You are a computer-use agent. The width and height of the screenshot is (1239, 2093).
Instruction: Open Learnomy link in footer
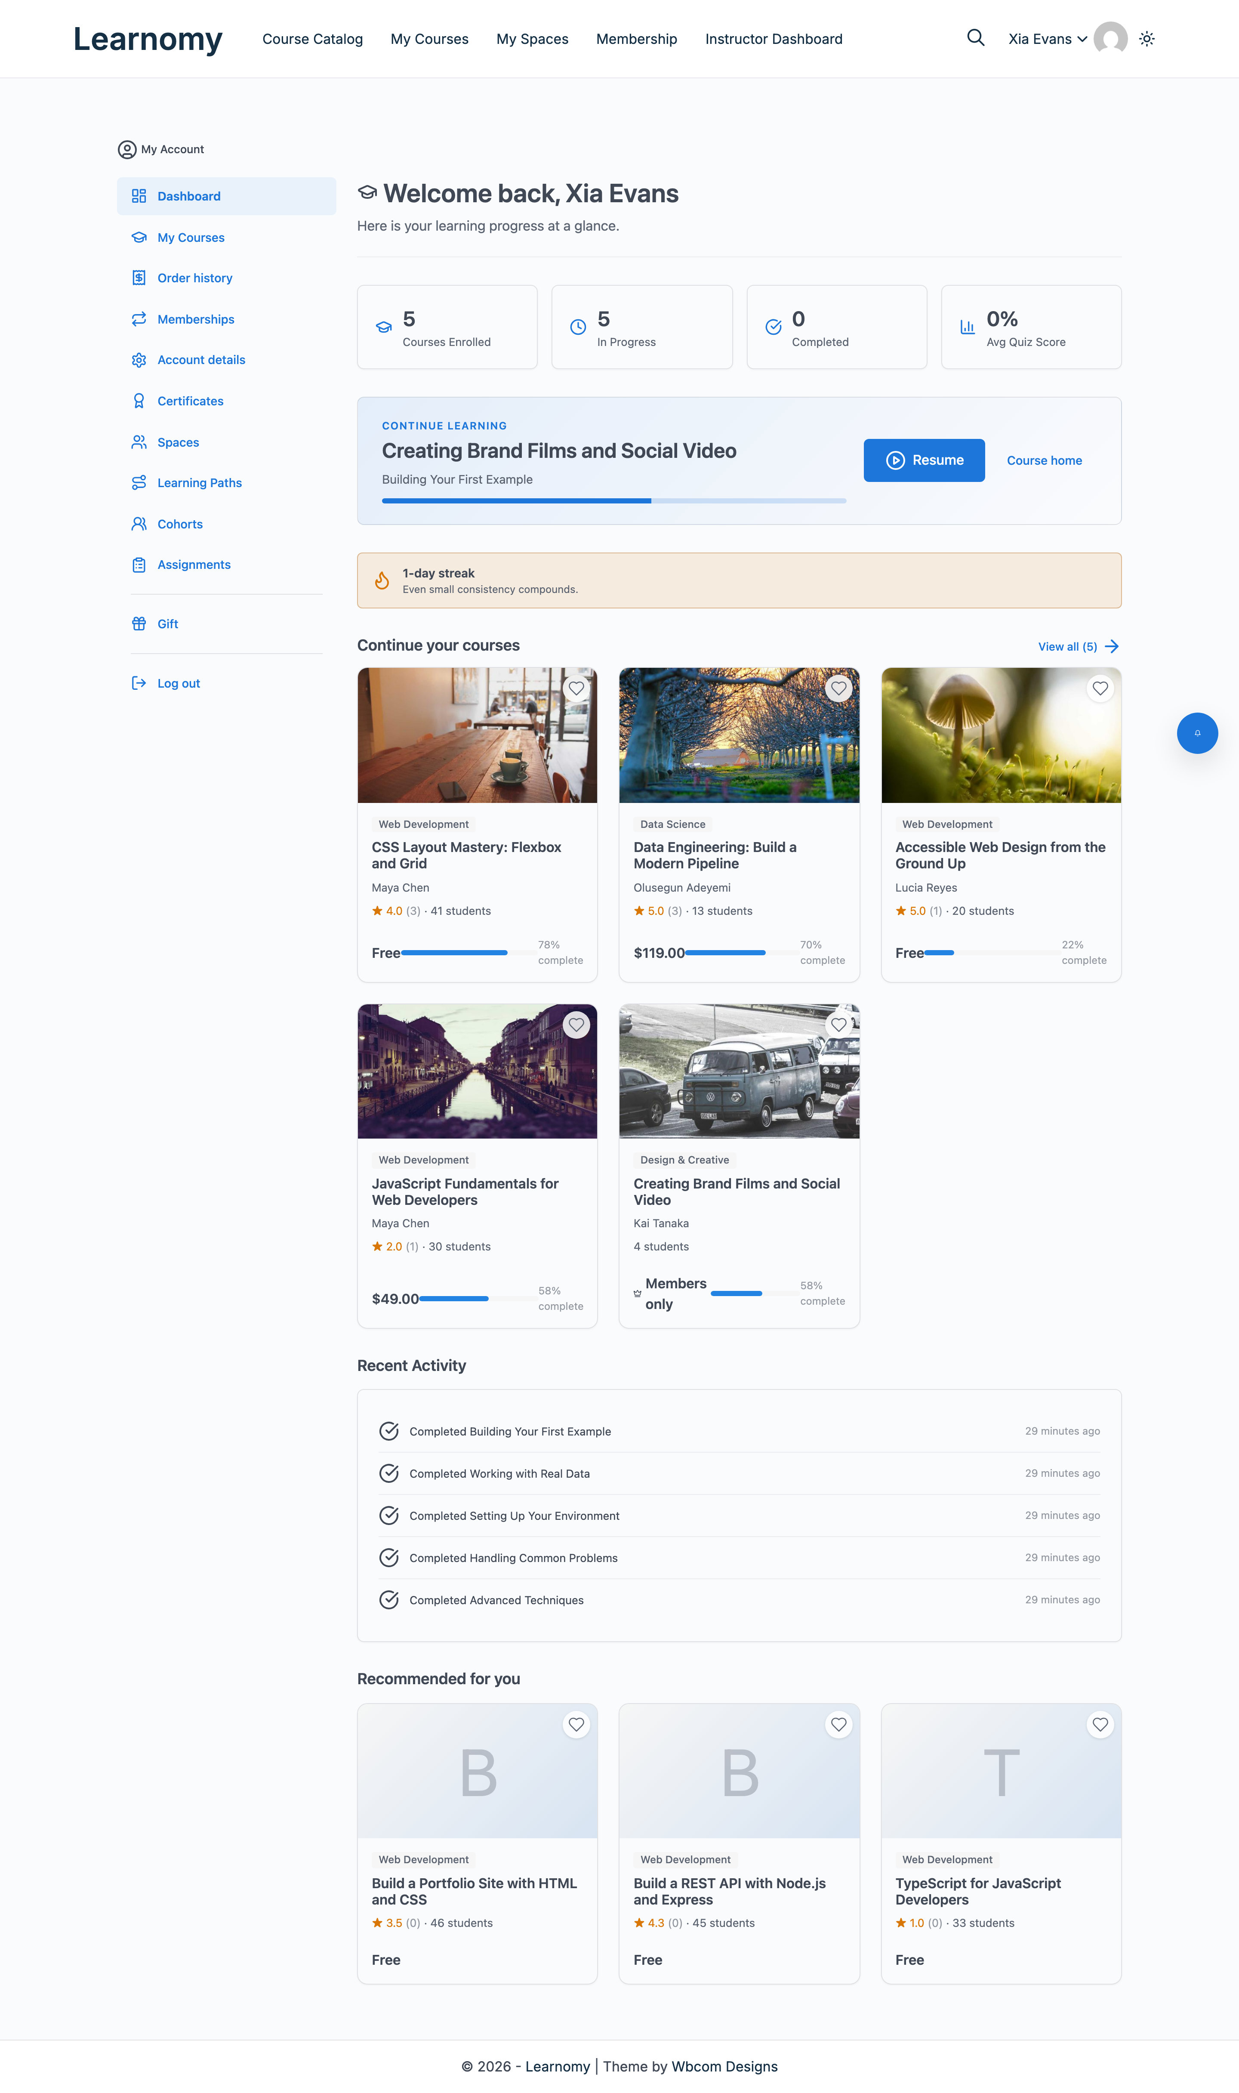(x=557, y=2066)
